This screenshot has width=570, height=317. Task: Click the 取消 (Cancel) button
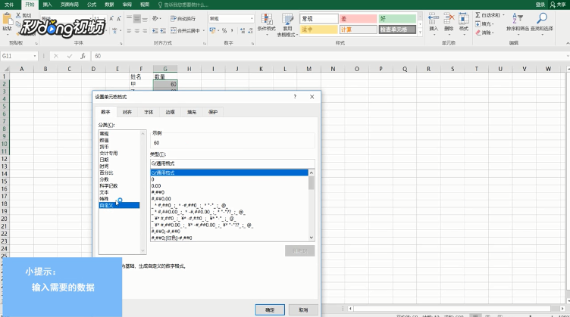[303, 309]
